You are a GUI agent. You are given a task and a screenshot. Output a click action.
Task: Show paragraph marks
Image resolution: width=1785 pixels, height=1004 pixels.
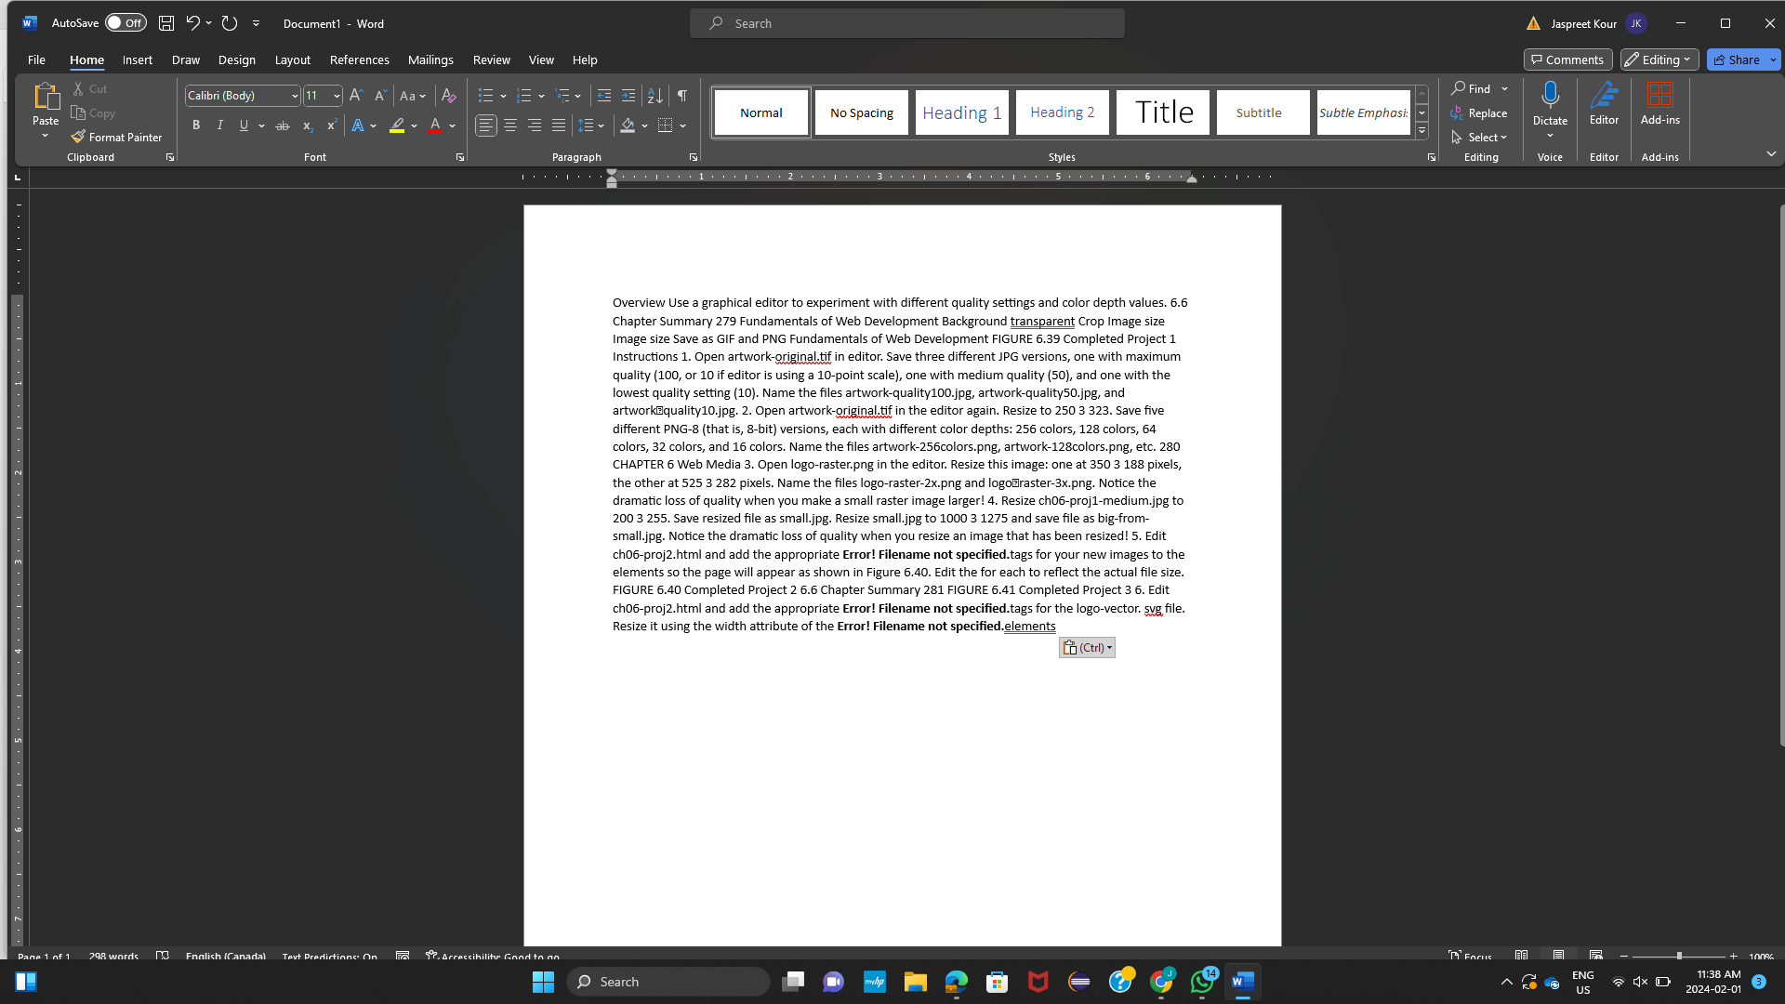[x=681, y=95]
